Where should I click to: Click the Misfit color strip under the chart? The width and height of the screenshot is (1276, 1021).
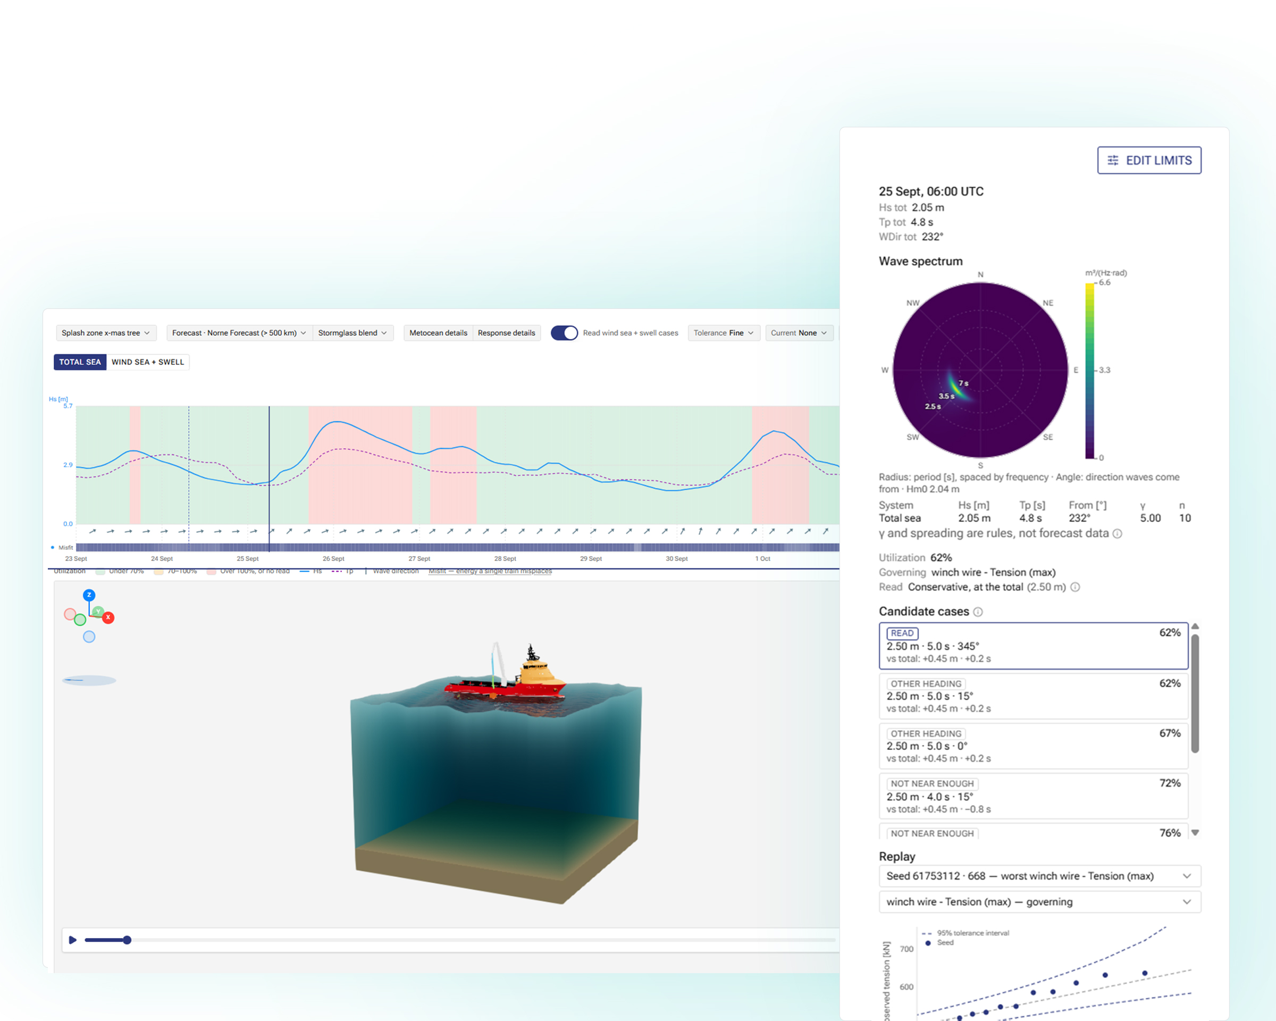coord(457,548)
